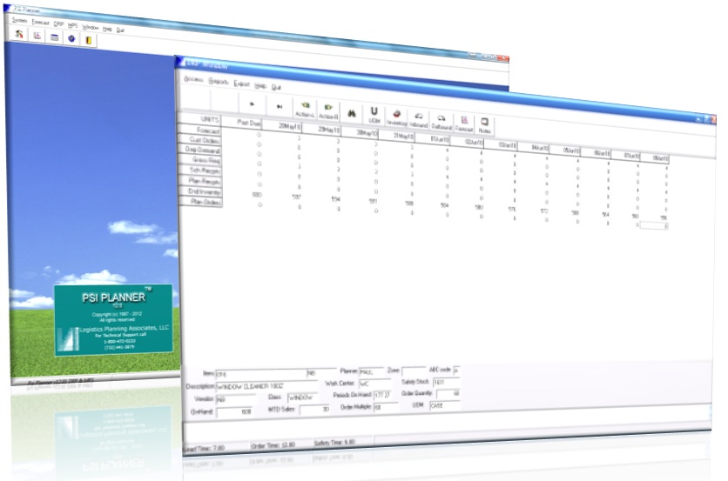The image size is (728, 481).
Task: Click the last Plan Orders cell with dotted outline
Action: coord(654,225)
